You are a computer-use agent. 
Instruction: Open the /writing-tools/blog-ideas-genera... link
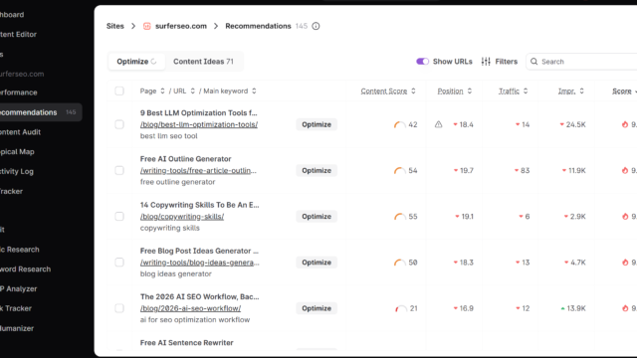click(x=199, y=263)
